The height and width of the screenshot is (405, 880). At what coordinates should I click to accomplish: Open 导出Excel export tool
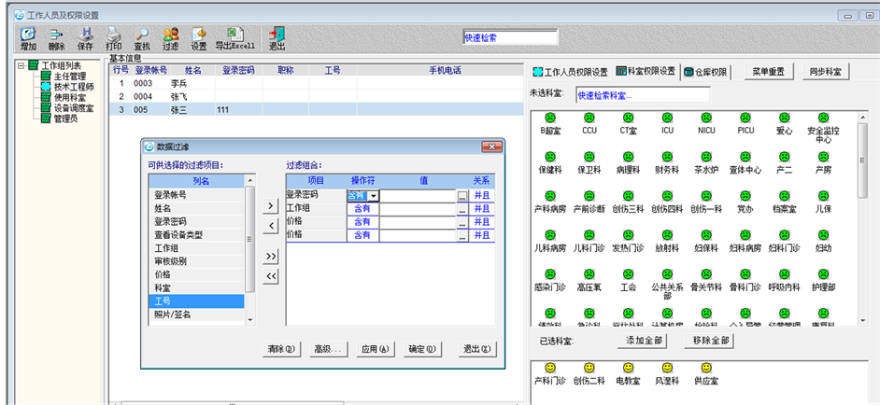click(x=235, y=37)
